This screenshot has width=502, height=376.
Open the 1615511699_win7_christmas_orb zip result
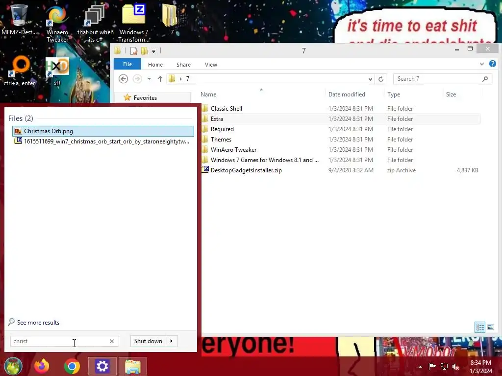pos(103,141)
